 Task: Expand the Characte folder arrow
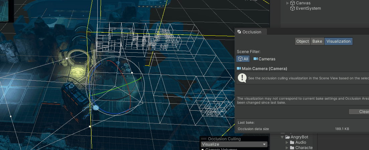tap(287, 148)
